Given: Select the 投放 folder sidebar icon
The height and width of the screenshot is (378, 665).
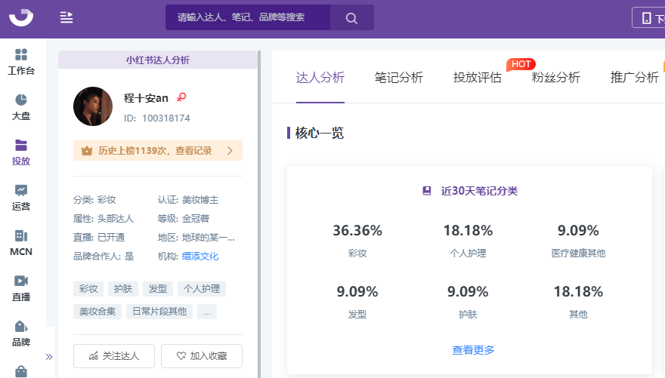Looking at the screenshot, I should [21, 152].
